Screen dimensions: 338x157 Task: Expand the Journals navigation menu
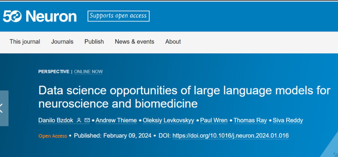tap(62, 42)
